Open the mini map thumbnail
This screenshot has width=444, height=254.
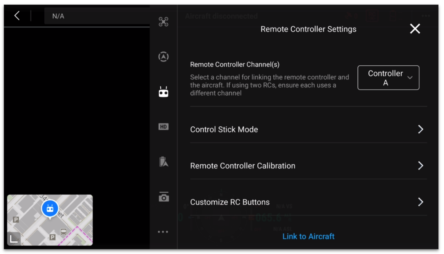(x=50, y=220)
